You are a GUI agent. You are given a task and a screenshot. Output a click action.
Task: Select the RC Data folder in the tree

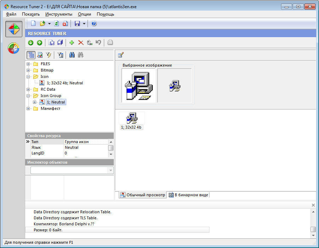(x=48, y=89)
